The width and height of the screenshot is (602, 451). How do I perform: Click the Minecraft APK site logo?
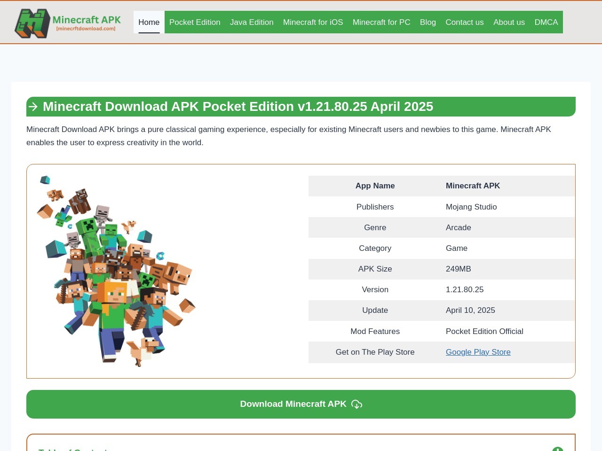(x=68, y=23)
